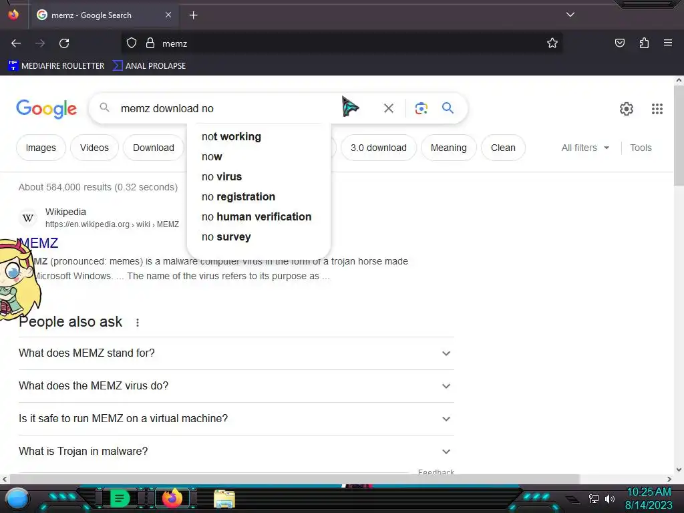Select the Download filter chip
Image resolution: width=684 pixels, height=513 pixels.
coord(154,148)
